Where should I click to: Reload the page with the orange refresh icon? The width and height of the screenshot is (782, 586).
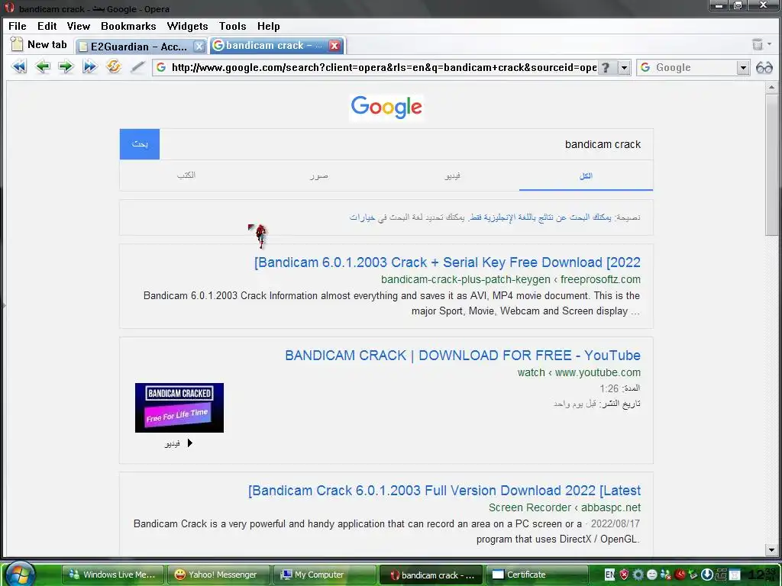(x=114, y=66)
